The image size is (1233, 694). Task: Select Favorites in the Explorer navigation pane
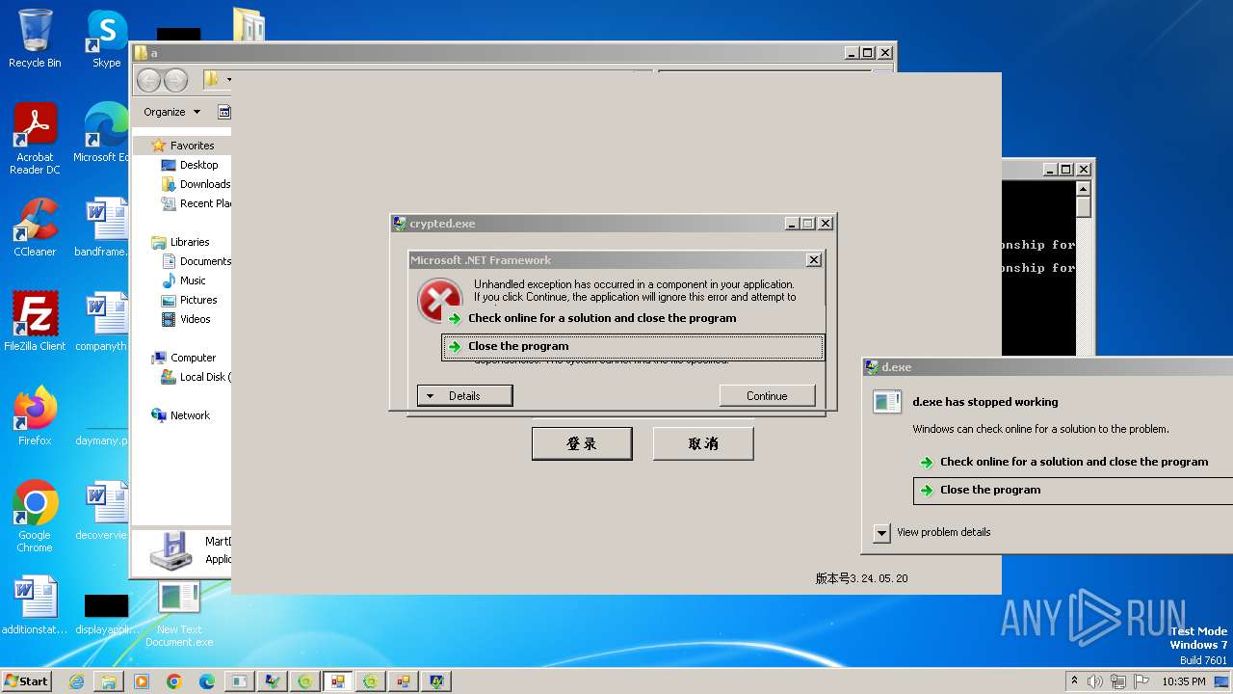point(192,146)
